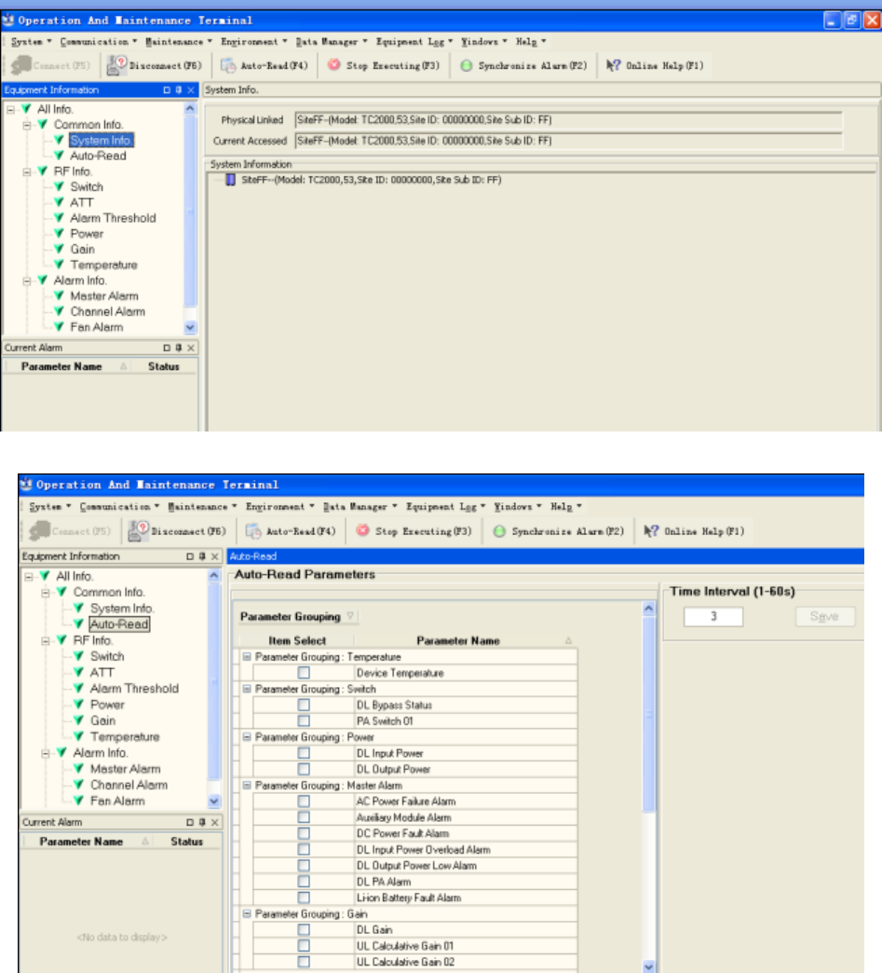Click the Save button for time interval
882x973 pixels.
pyautogui.click(x=825, y=616)
